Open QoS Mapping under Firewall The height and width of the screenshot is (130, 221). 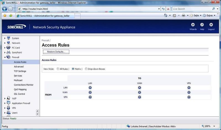pyautogui.click(x=20, y=89)
